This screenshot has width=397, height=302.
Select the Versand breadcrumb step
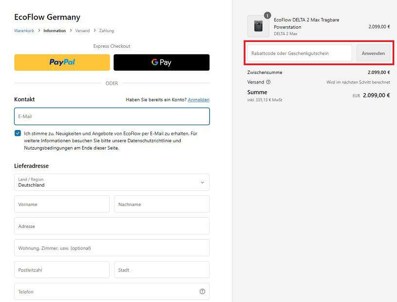point(82,31)
